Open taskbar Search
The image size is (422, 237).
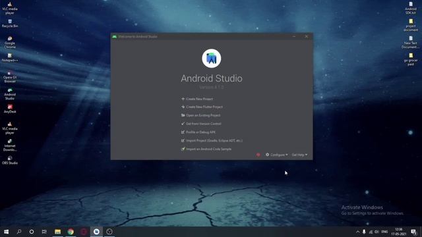point(19,232)
